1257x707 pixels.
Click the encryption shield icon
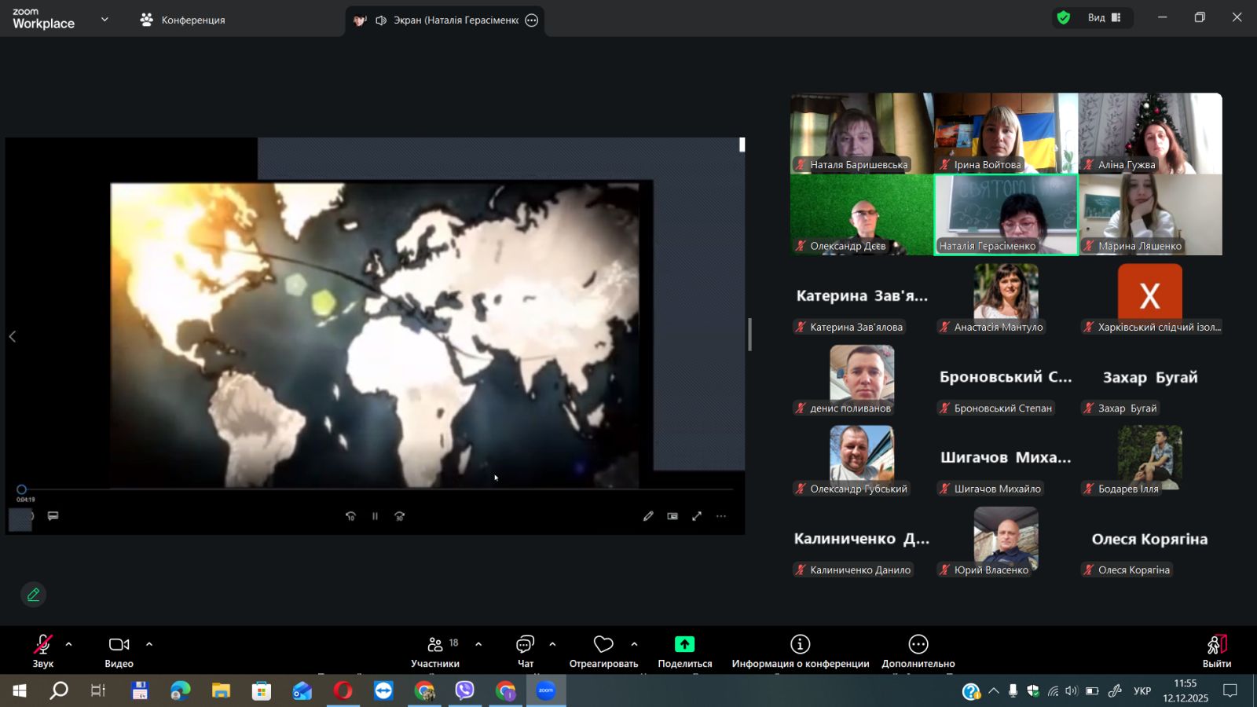(1064, 17)
